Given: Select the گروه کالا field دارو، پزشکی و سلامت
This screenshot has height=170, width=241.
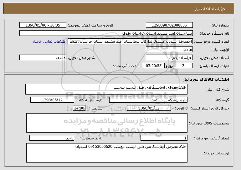Looking at the screenshot, I should [x=148, y=100].
